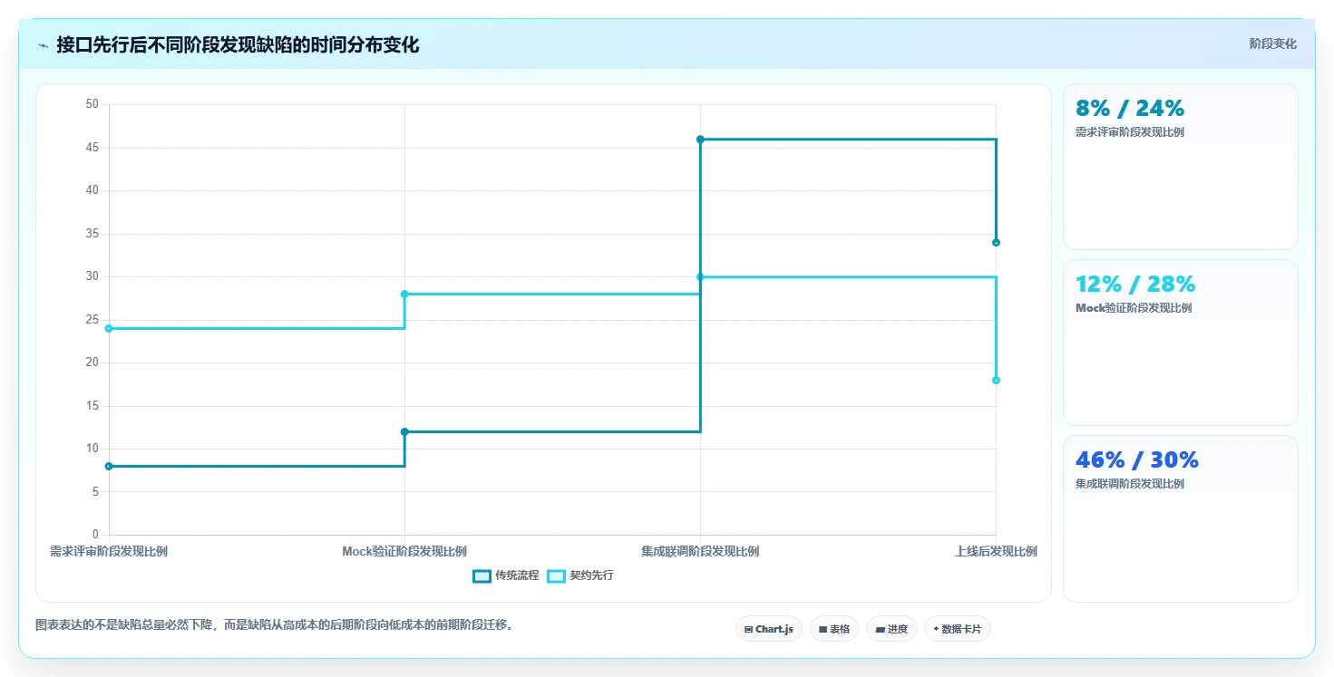Click the x-axis label 需求评审阶段发现比例

tap(109, 551)
